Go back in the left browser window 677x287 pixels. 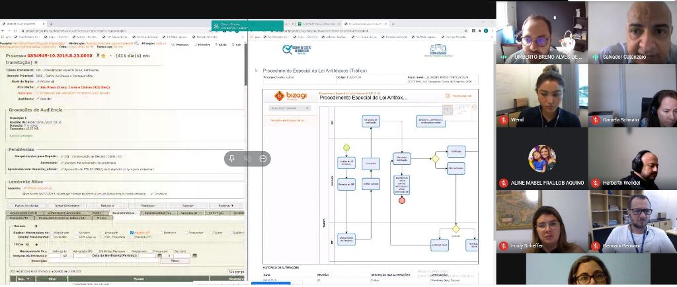coord(3,31)
